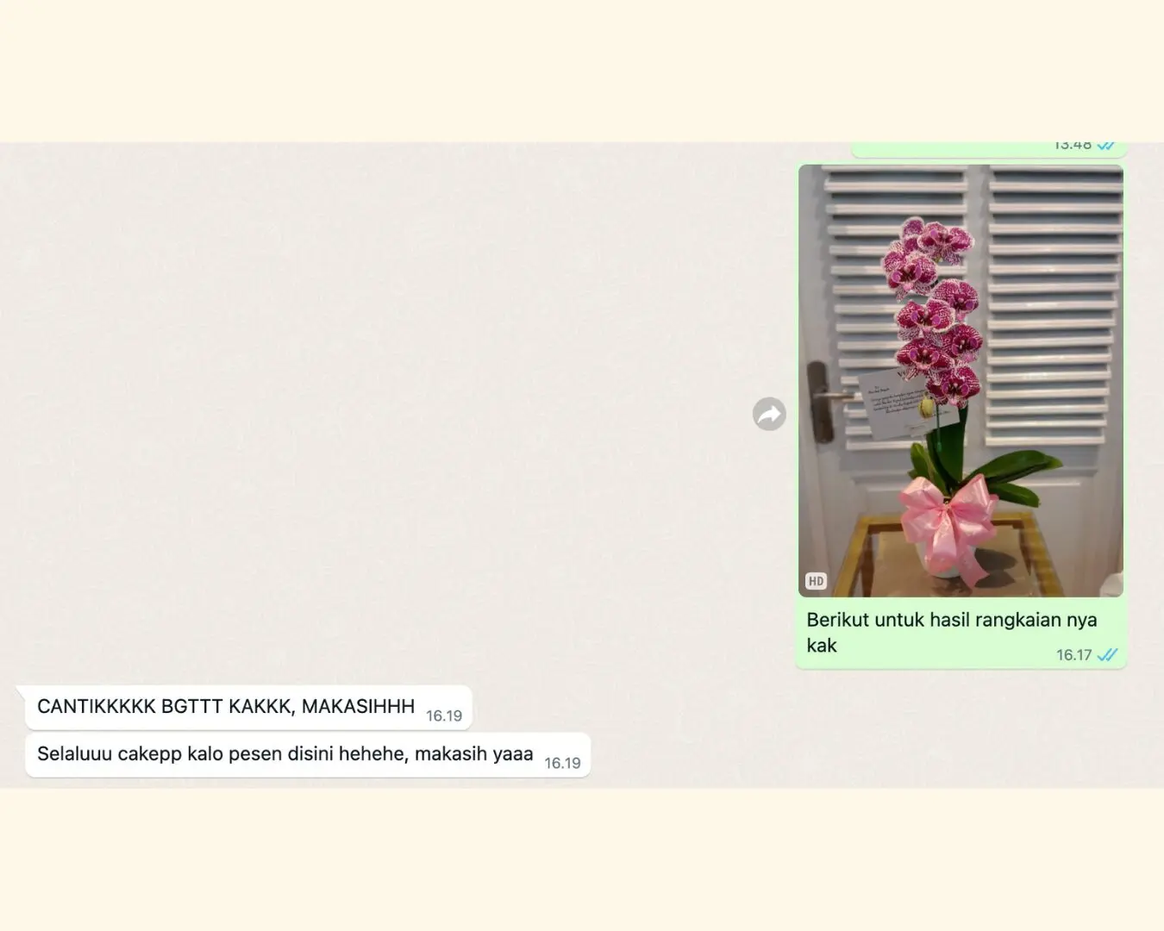The width and height of the screenshot is (1164, 931).
Task: Select the "Selaluuu cakepp kalo pesen disini" message
Action: pyautogui.click(x=285, y=754)
